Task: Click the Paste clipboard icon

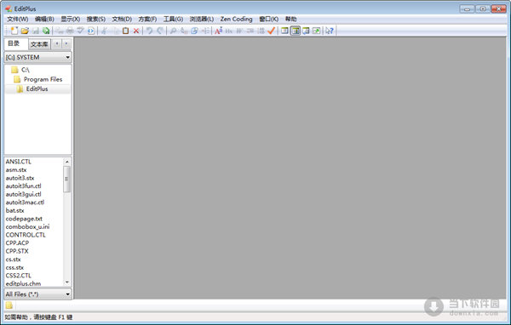Action: click(125, 31)
